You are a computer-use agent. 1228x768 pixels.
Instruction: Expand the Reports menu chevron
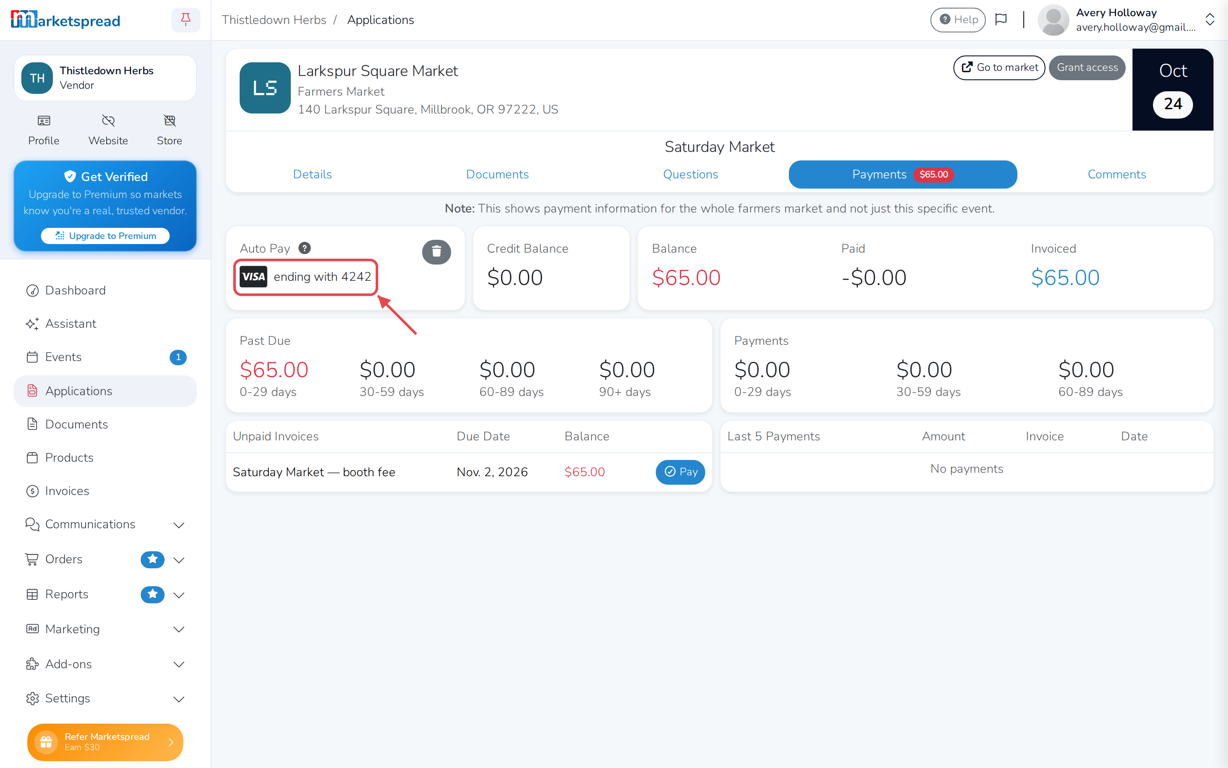tap(179, 595)
